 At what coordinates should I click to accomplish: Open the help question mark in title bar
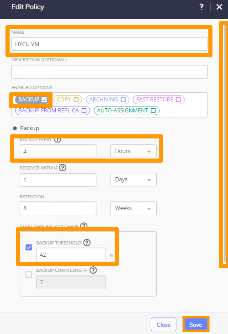click(201, 7)
